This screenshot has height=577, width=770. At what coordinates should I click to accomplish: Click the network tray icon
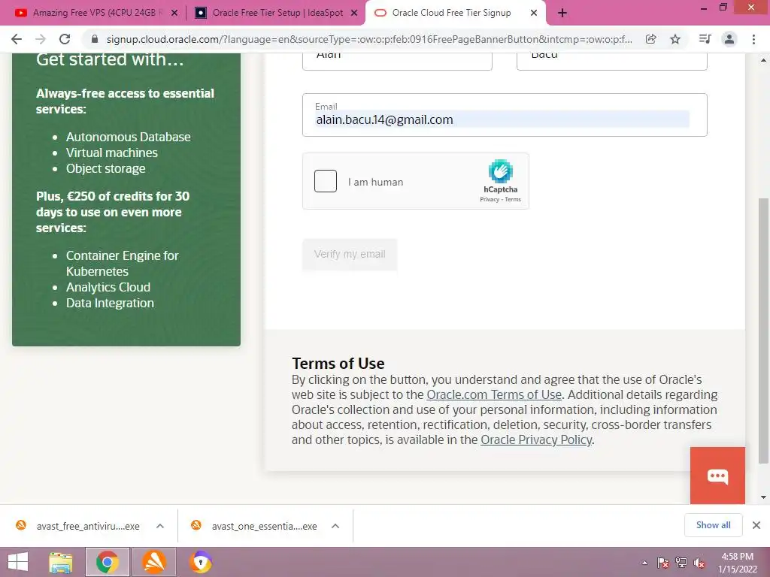point(681,563)
